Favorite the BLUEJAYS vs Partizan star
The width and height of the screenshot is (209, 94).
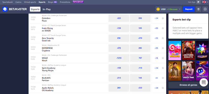163,78
